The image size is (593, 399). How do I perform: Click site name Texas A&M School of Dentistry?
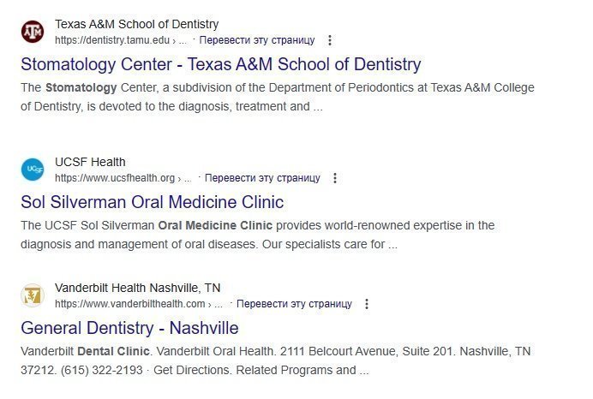pos(136,24)
